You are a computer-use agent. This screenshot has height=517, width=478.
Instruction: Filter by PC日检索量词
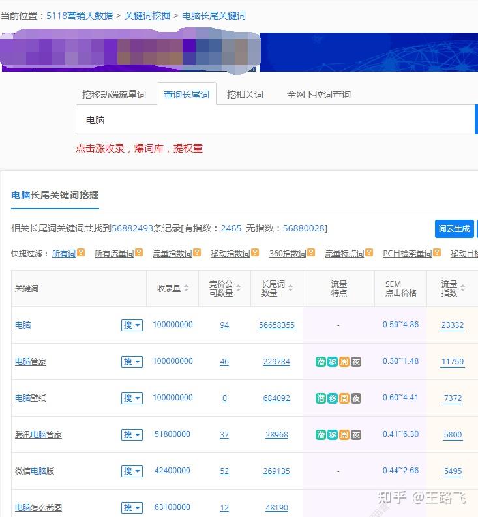(408, 254)
